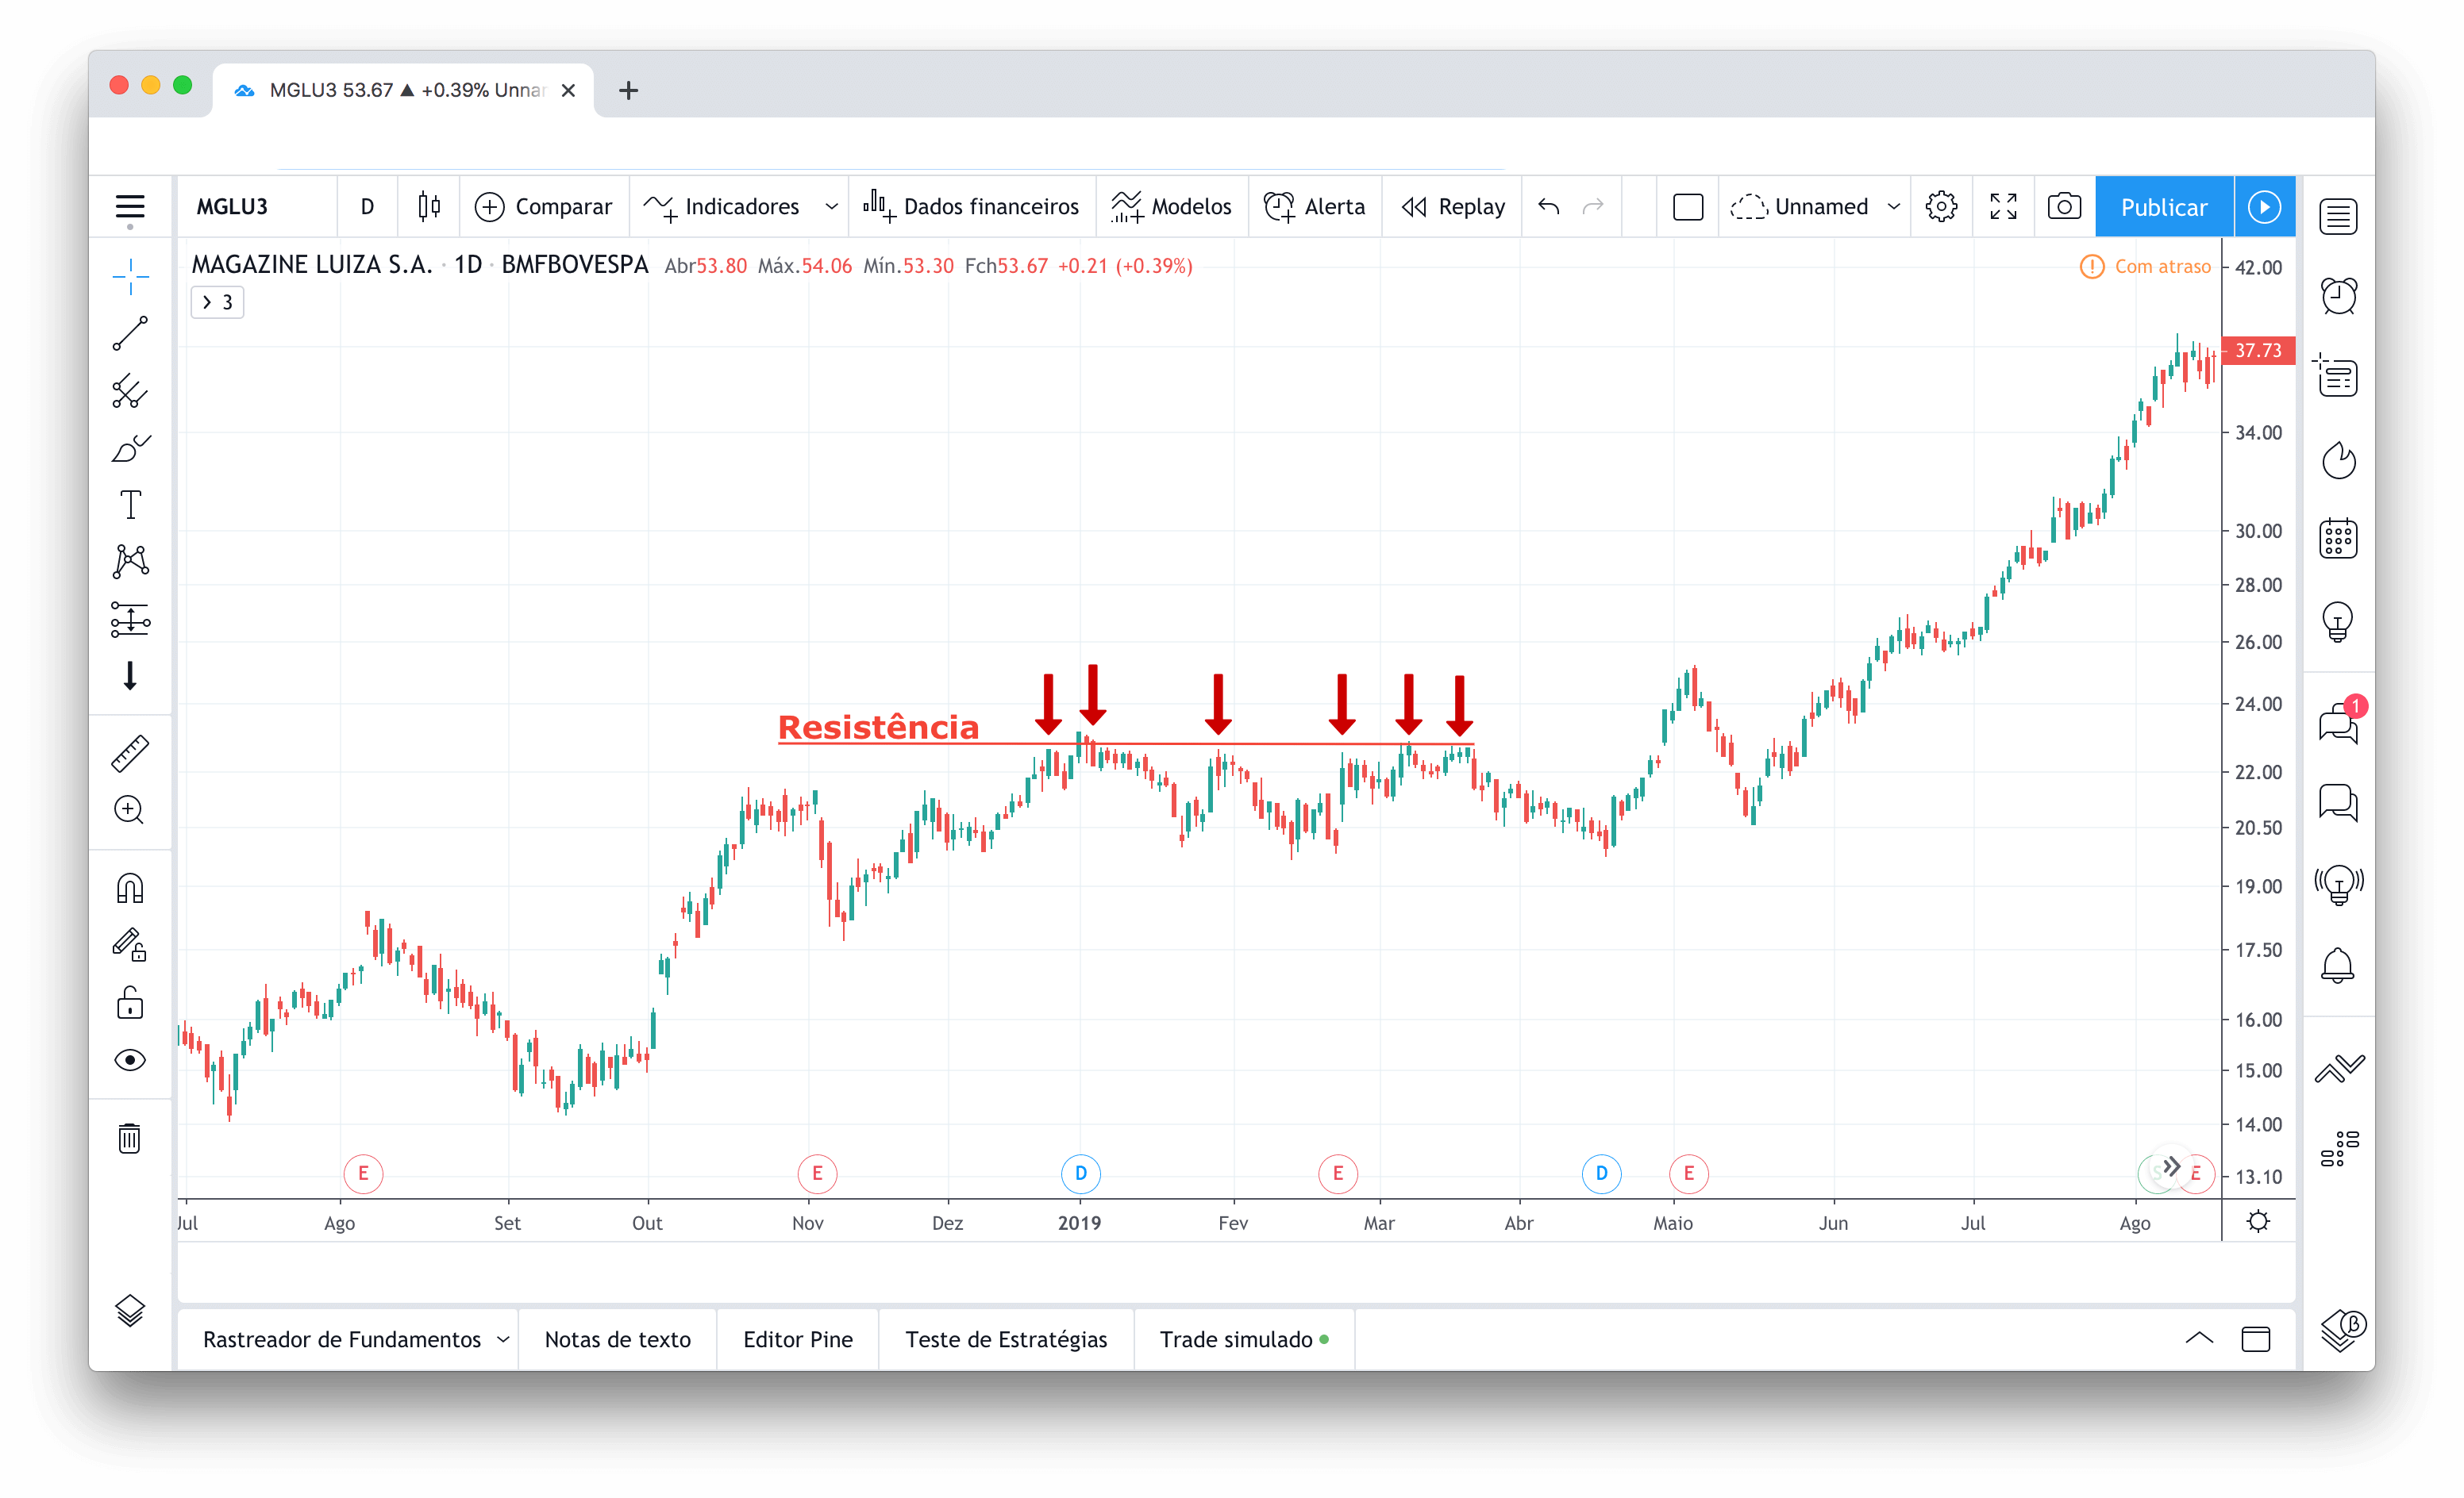Open the hotlists flame icon
This screenshot has height=1498, width=2464.
click(2338, 459)
